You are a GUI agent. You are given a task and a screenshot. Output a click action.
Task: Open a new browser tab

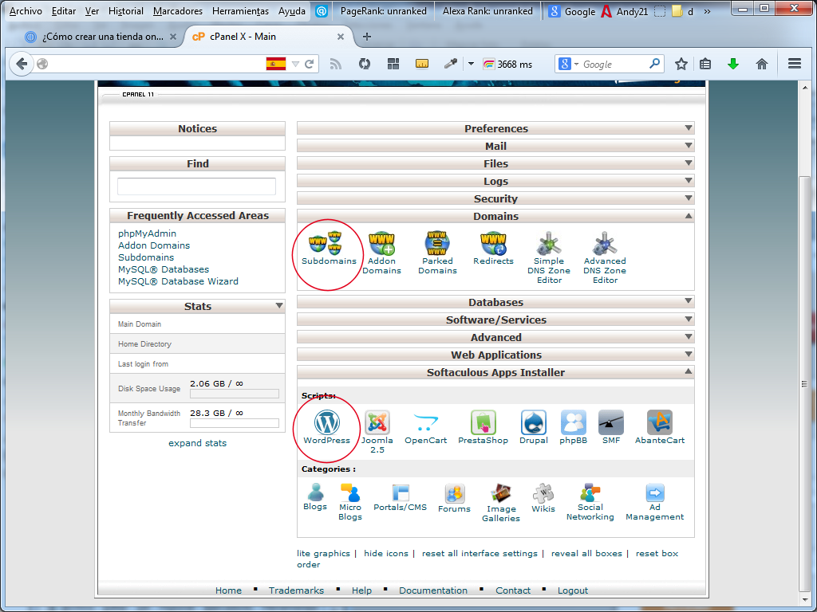click(367, 37)
